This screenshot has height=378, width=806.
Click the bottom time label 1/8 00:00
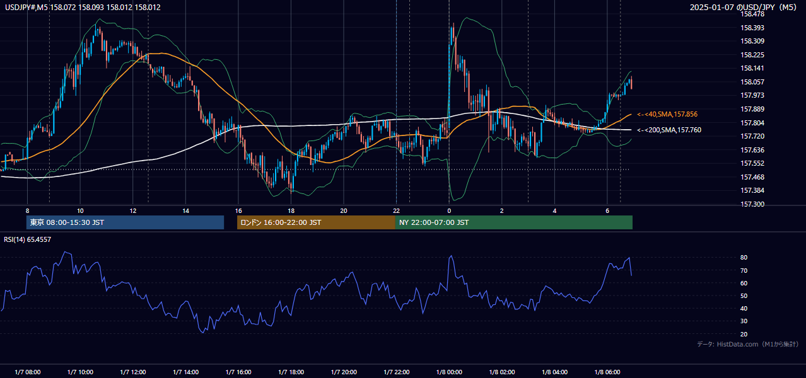[x=449, y=372]
